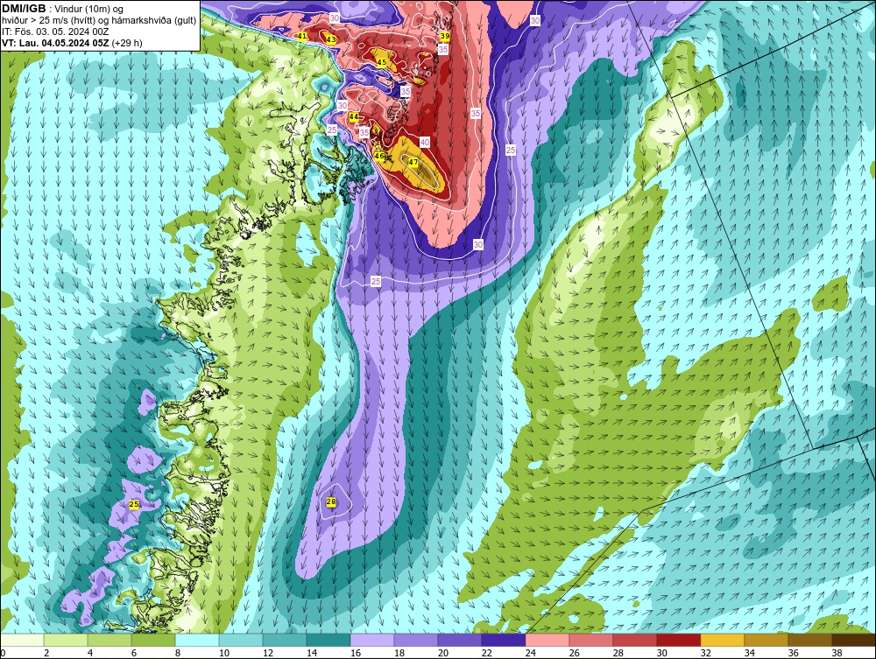This screenshot has width=876, height=659.
Task: Click the legend scale number 38
Action: click(837, 653)
